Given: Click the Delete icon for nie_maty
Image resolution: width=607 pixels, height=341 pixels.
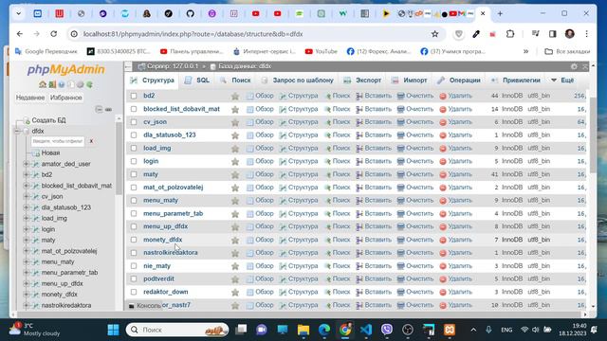Looking at the screenshot, I should click(443, 266).
